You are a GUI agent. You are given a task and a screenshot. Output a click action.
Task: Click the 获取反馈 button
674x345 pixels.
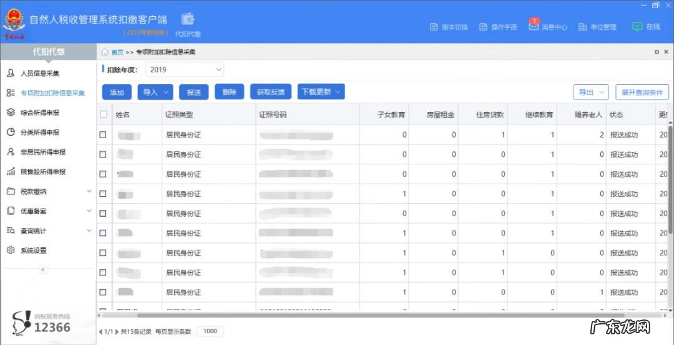tap(271, 92)
